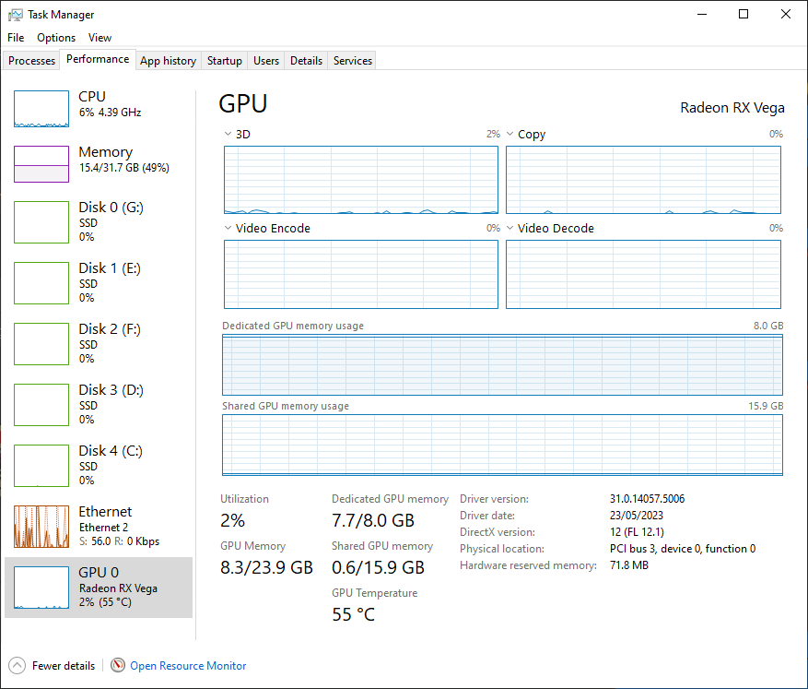The height and width of the screenshot is (689, 808).
Task: Switch to the Startup tab
Action: click(x=224, y=61)
